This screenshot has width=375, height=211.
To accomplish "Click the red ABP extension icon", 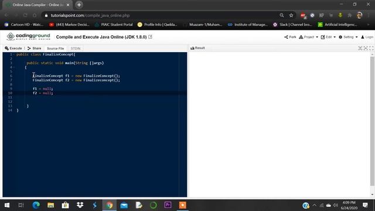I will point(303,16).
